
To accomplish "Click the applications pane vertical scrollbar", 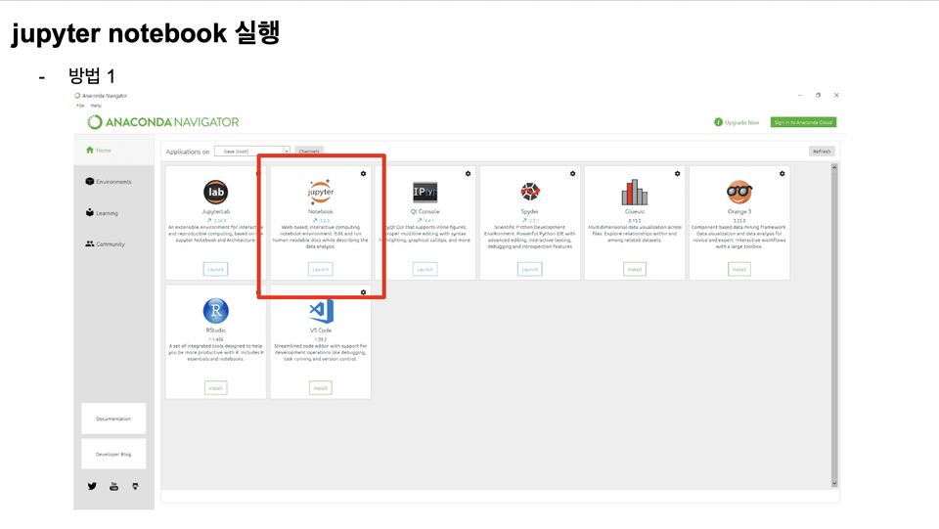I will 834,326.
